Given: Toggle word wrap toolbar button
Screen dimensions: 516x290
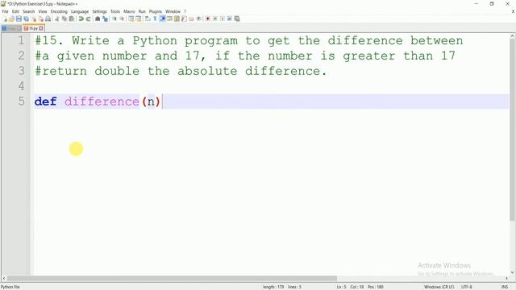Looking at the screenshot, I should [x=148, y=19].
